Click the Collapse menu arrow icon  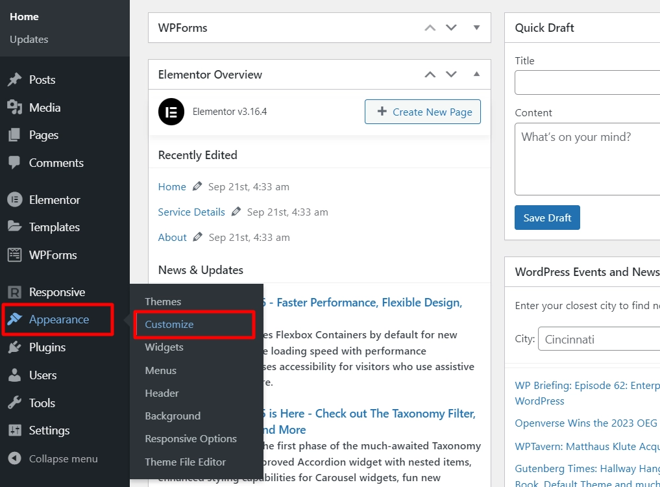click(15, 458)
